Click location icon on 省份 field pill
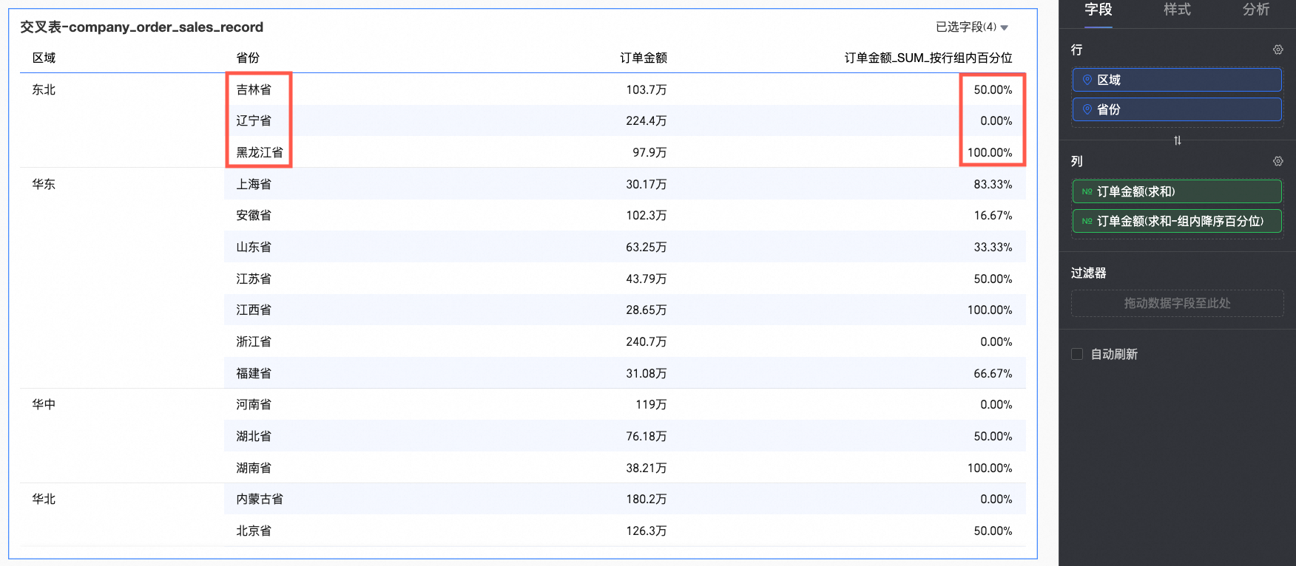 [x=1087, y=109]
